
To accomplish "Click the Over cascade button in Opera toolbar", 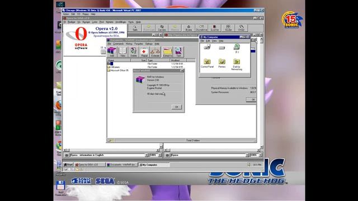I will tap(241, 28).
